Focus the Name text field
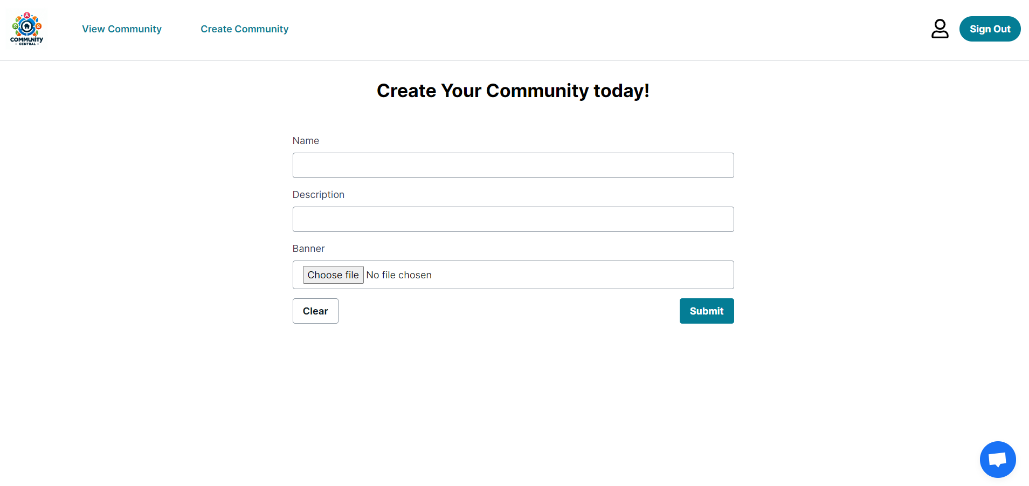1029x486 pixels. tap(513, 166)
